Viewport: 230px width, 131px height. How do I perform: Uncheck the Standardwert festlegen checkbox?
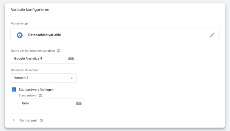(14, 90)
